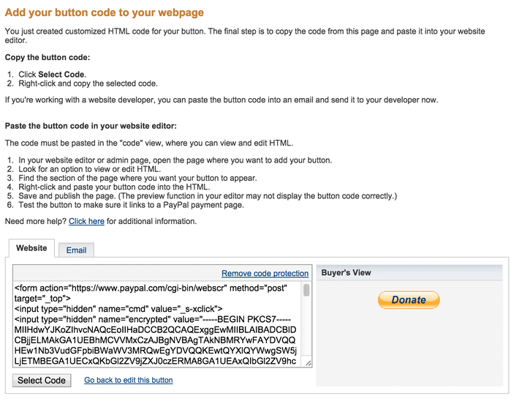The image size is (519, 404).
Task: Click the 'BEGIN PKCS7' encrypted line in code
Action: click(x=151, y=320)
